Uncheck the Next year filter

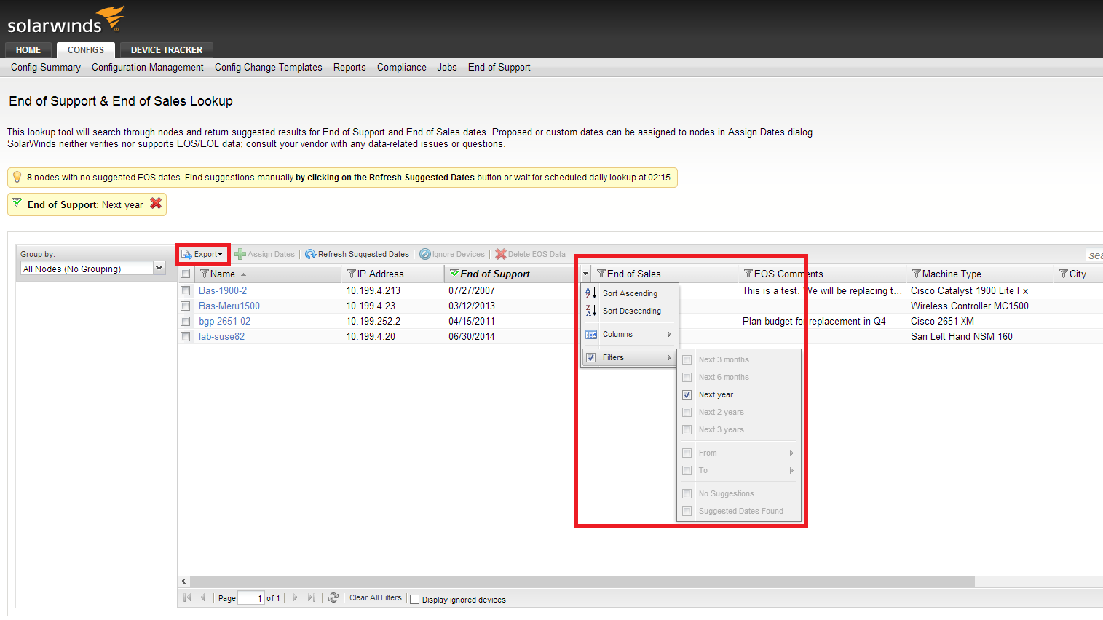coord(687,394)
